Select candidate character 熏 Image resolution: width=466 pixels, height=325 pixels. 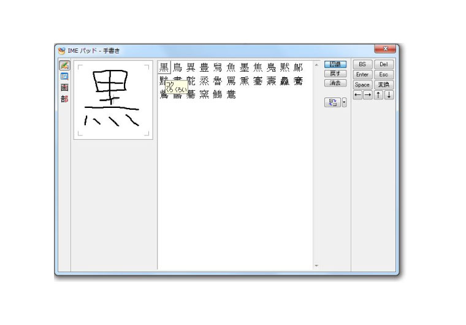click(x=244, y=81)
